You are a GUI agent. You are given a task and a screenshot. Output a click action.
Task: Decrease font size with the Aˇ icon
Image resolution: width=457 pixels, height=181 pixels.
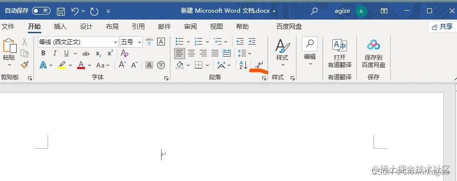click(x=134, y=65)
